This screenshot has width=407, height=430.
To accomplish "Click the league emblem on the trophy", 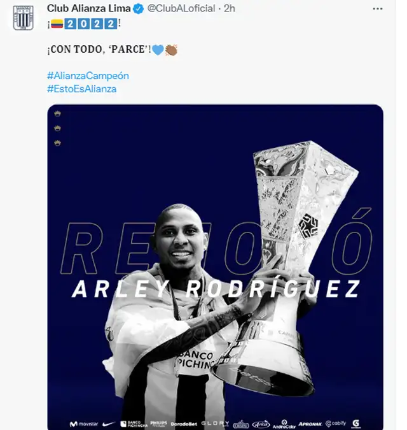I will coord(308,226).
